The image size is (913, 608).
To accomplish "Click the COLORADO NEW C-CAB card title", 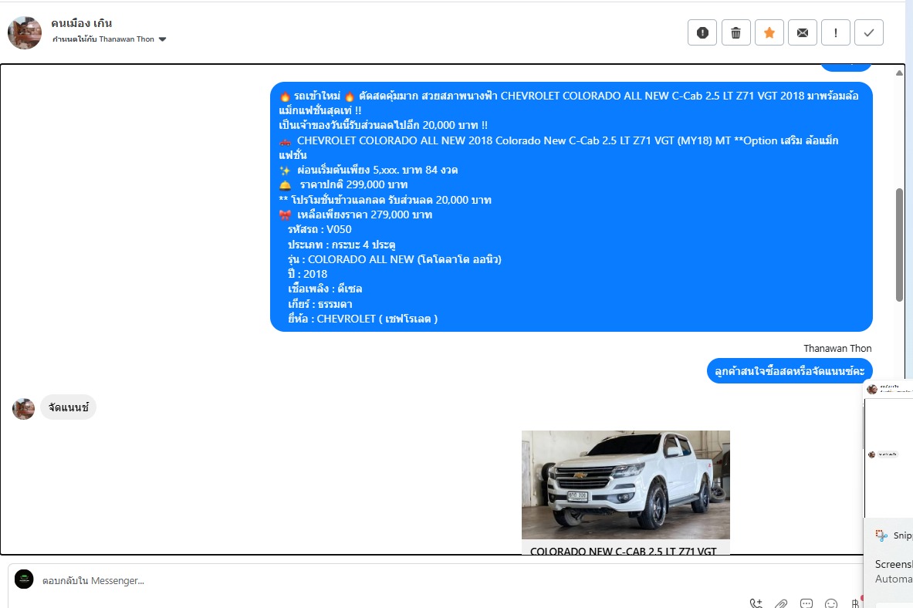I will coord(623,551).
